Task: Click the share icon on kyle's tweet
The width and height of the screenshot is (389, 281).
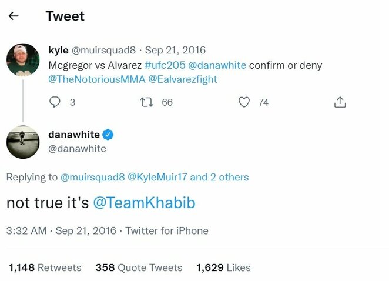Action: point(339,102)
